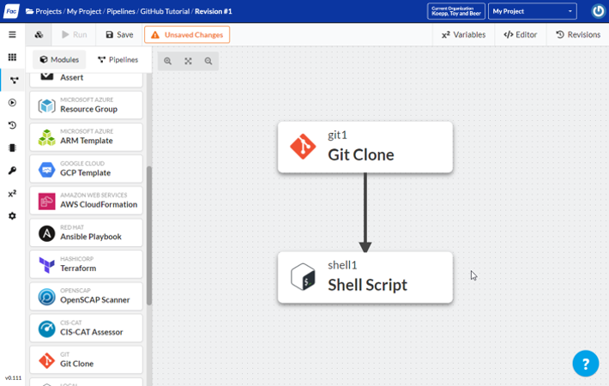Switch to the Pipelines tab
The height and width of the screenshot is (386, 609).
tap(118, 60)
